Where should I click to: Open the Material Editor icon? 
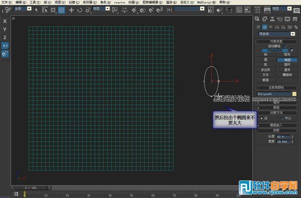click(257, 10)
